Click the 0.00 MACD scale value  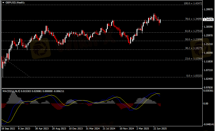[206, 104]
